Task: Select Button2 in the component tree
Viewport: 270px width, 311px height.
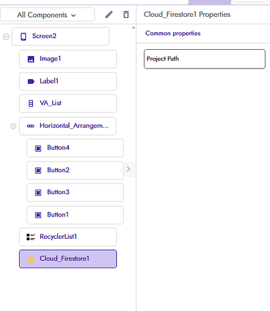Action: (75, 170)
